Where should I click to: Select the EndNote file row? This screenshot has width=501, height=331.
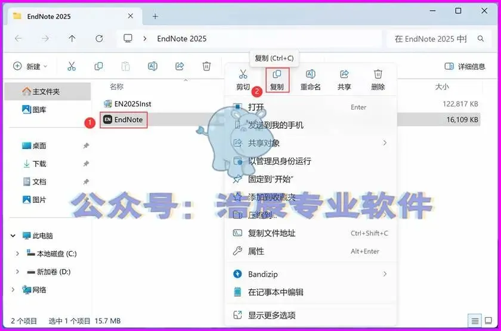(x=290, y=120)
